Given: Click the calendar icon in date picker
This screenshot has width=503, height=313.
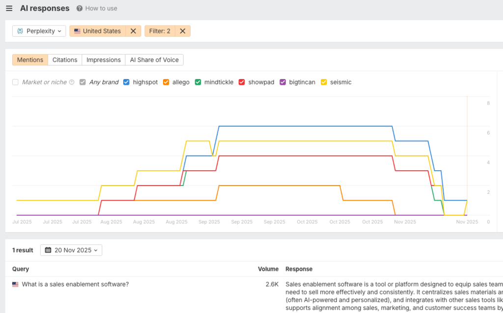Looking at the screenshot, I should [x=48, y=250].
